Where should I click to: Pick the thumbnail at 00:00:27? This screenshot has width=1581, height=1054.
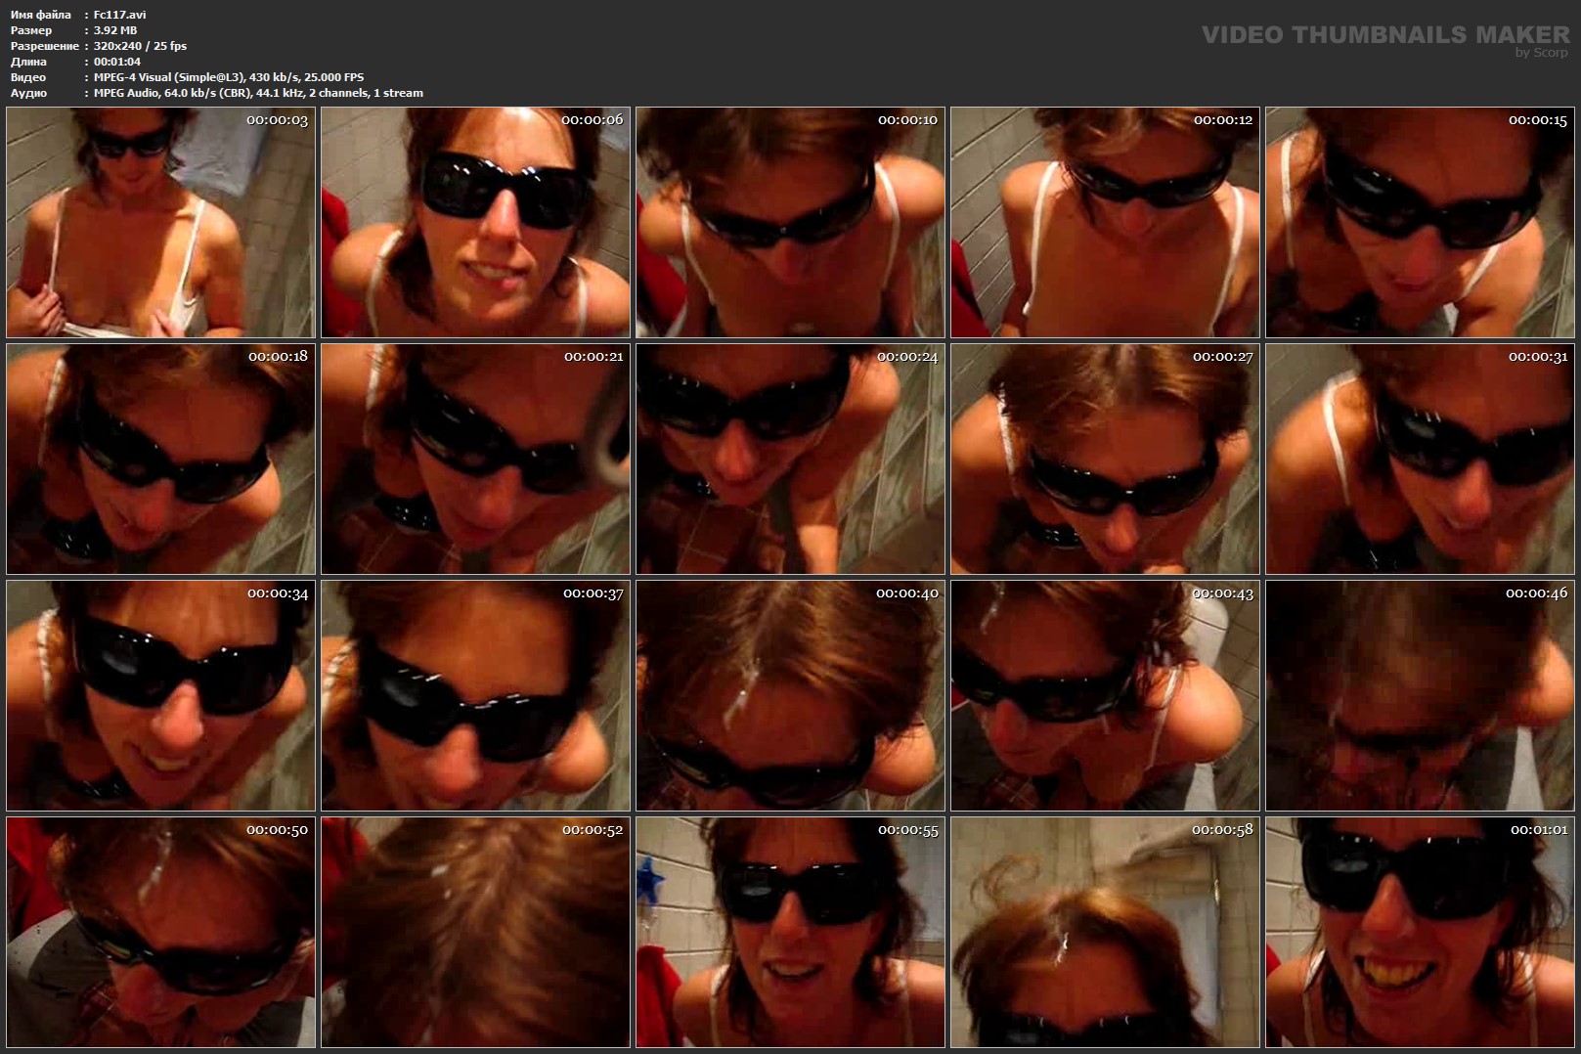[1105, 460]
